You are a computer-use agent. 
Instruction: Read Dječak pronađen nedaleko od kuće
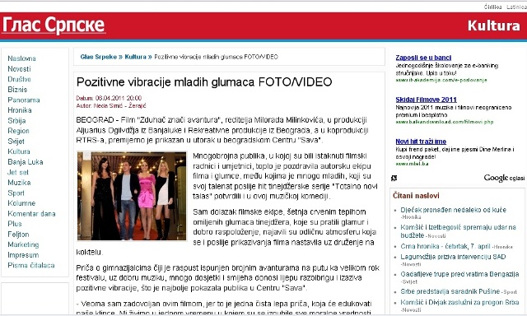pos(453,210)
